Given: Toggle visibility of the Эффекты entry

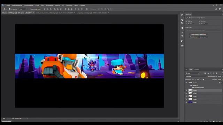Looking at the screenshot, I should tap(191, 85).
